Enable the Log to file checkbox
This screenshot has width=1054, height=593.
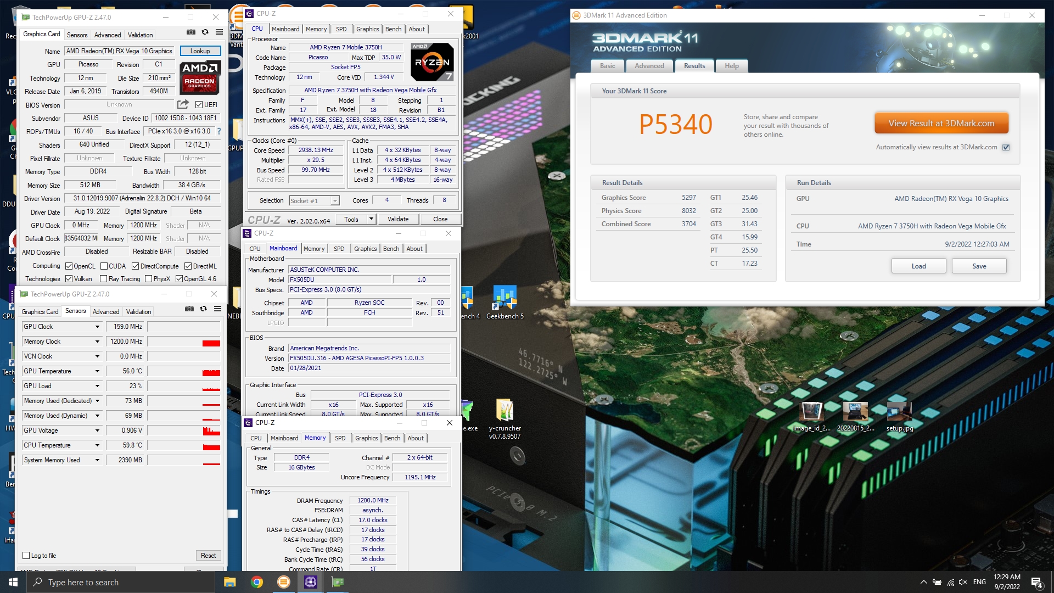26,556
